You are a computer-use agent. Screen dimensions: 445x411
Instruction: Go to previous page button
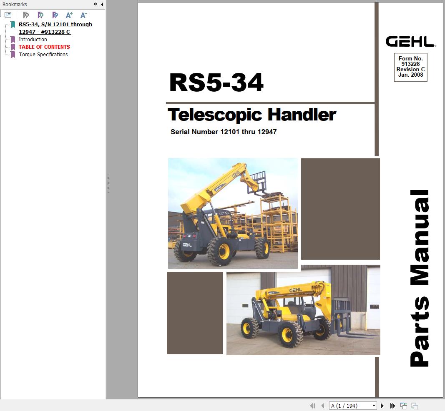pyautogui.click(x=322, y=406)
